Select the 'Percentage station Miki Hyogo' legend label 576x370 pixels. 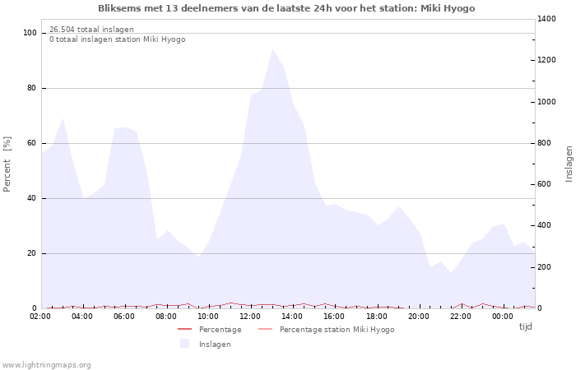[337, 330]
